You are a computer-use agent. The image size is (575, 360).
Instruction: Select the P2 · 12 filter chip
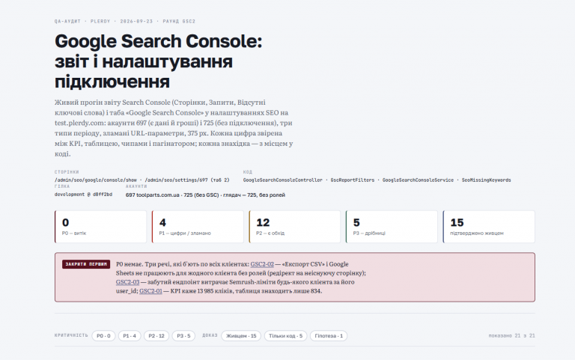point(156,336)
